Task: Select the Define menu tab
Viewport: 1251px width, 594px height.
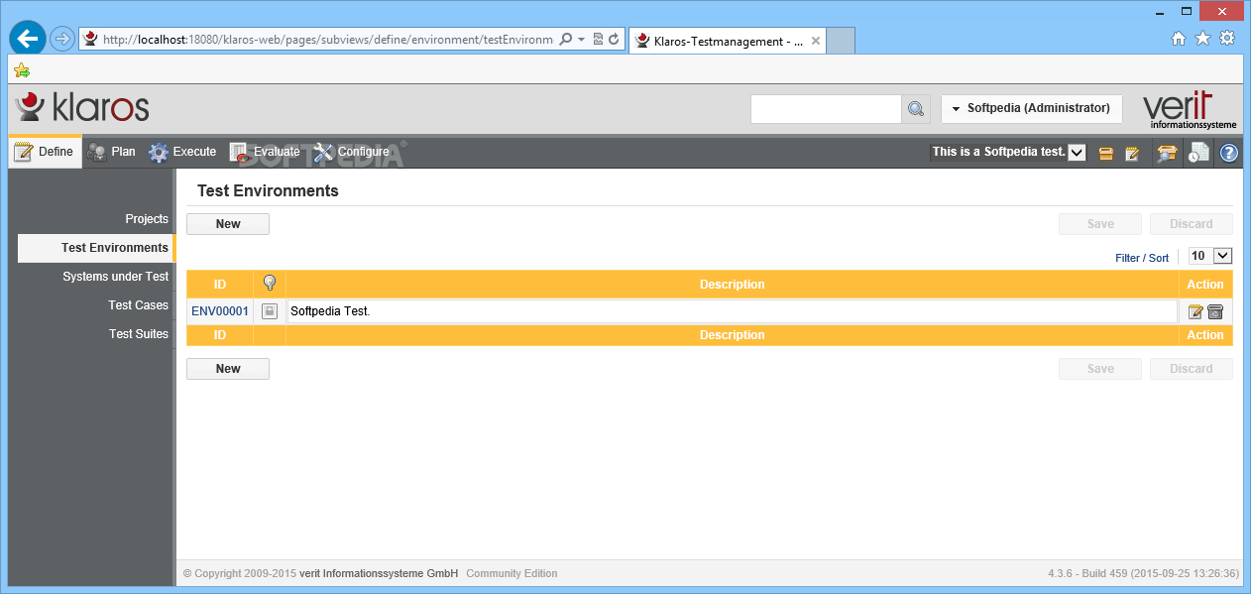Action: (45, 152)
